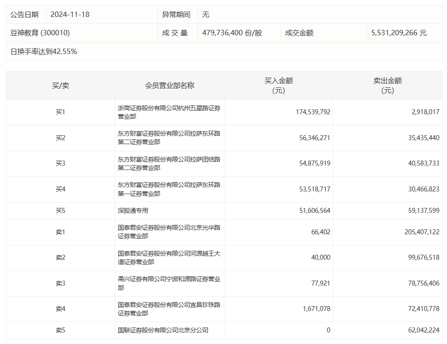Click buy amount 1,671,078
447x344 pixels.
(x=316, y=309)
